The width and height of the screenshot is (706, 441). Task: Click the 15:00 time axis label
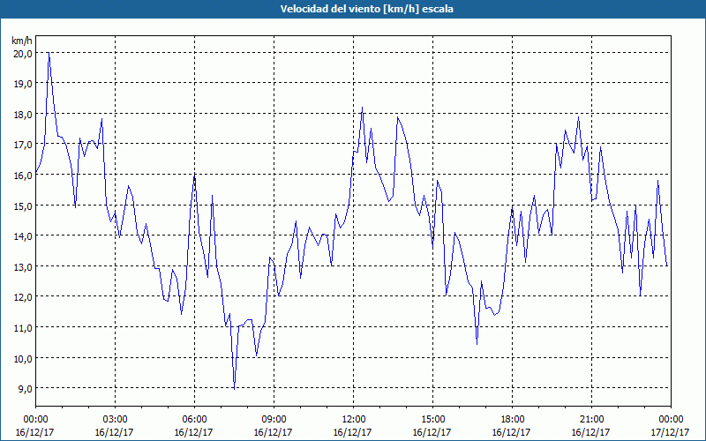pos(432,420)
